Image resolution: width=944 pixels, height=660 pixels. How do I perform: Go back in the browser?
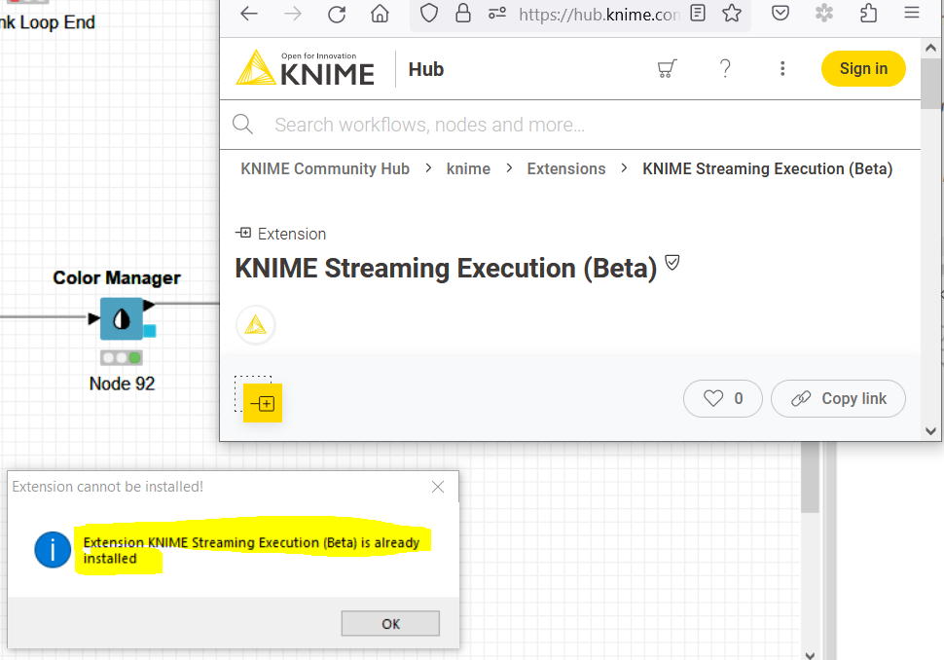(248, 14)
